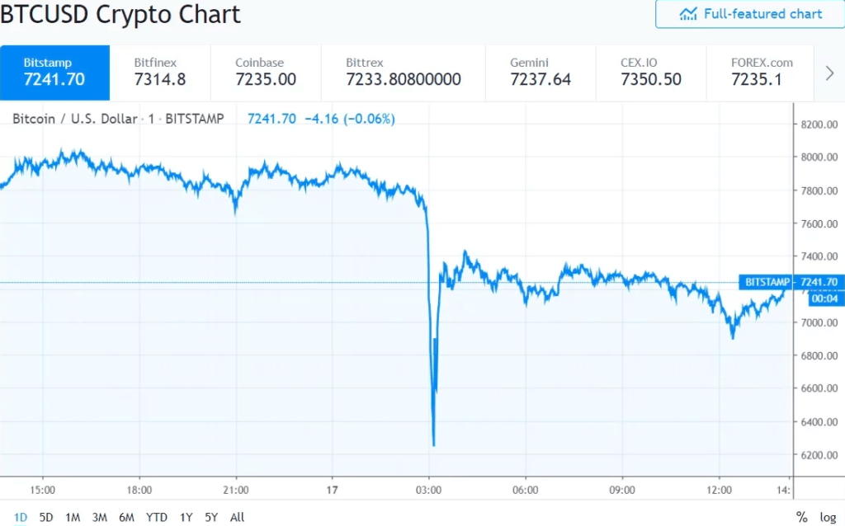Screen dimensions: 845x526
Task: Switch chart timeframe to 5D
Action: 45,517
